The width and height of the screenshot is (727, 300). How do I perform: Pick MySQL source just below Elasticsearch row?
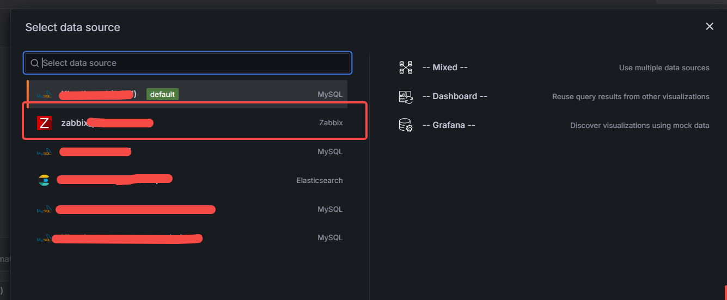[187, 209]
